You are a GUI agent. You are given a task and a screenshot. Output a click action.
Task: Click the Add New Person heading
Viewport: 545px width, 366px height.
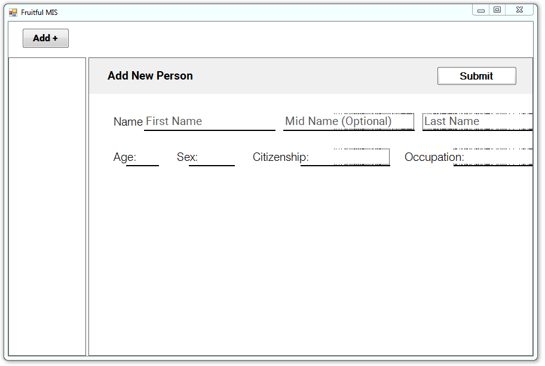point(150,76)
